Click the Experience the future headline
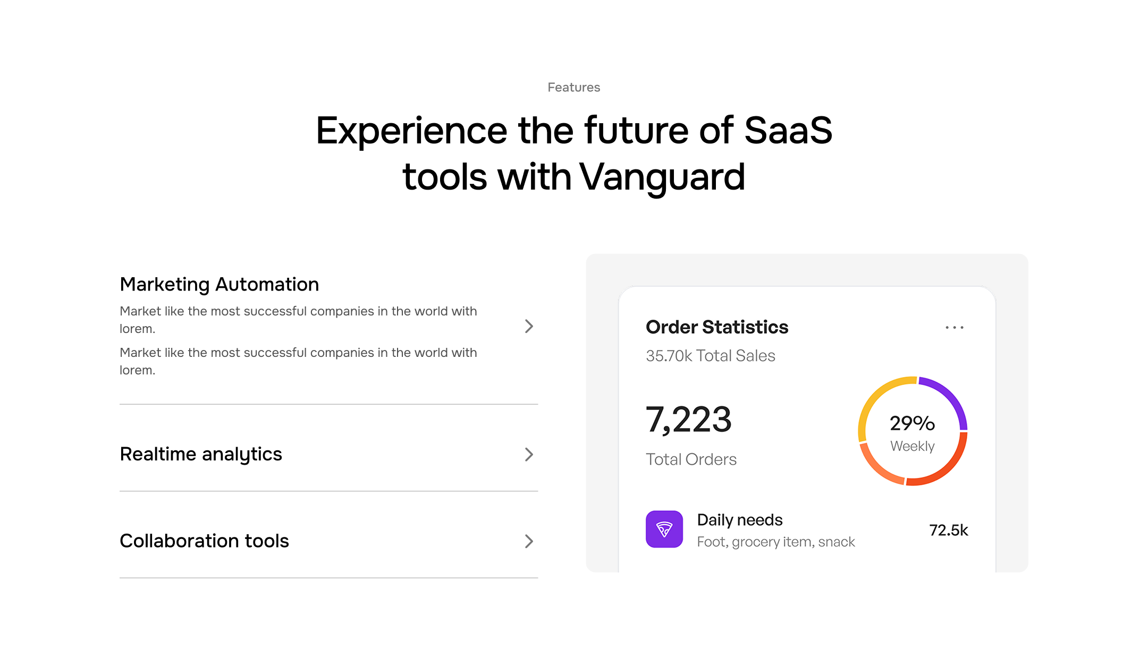The height and width of the screenshot is (658, 1148). (x=573, y=153)
